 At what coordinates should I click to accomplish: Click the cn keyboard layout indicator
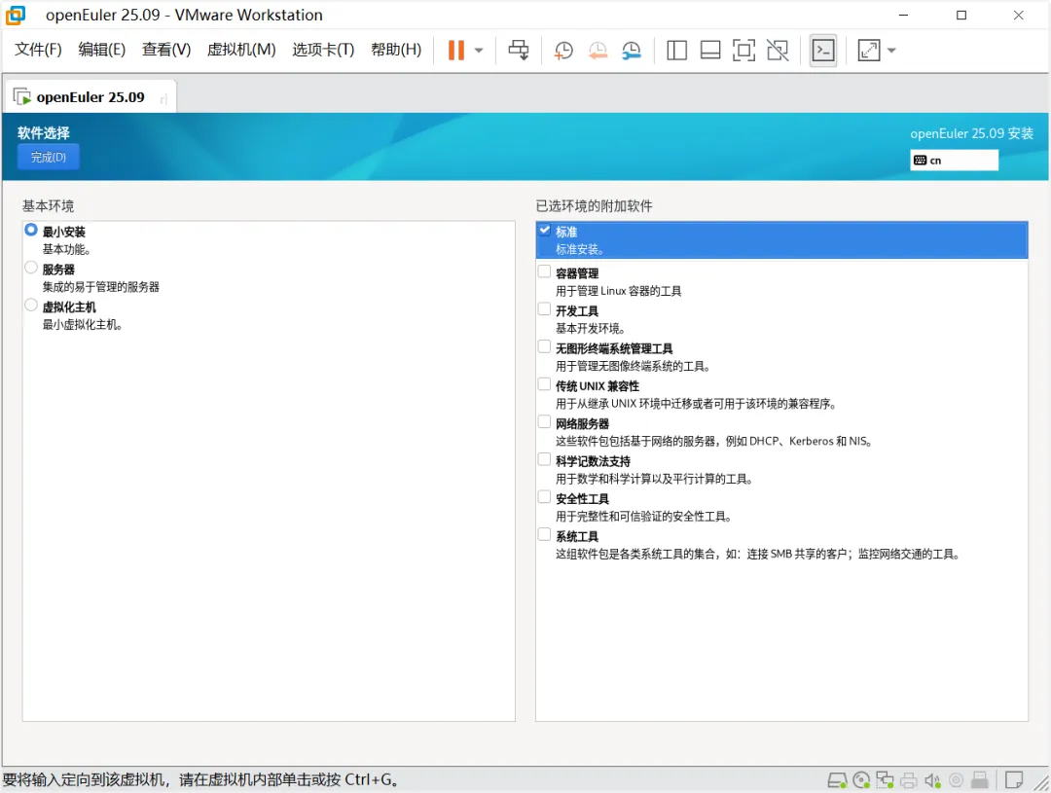[x=954, y=161]
